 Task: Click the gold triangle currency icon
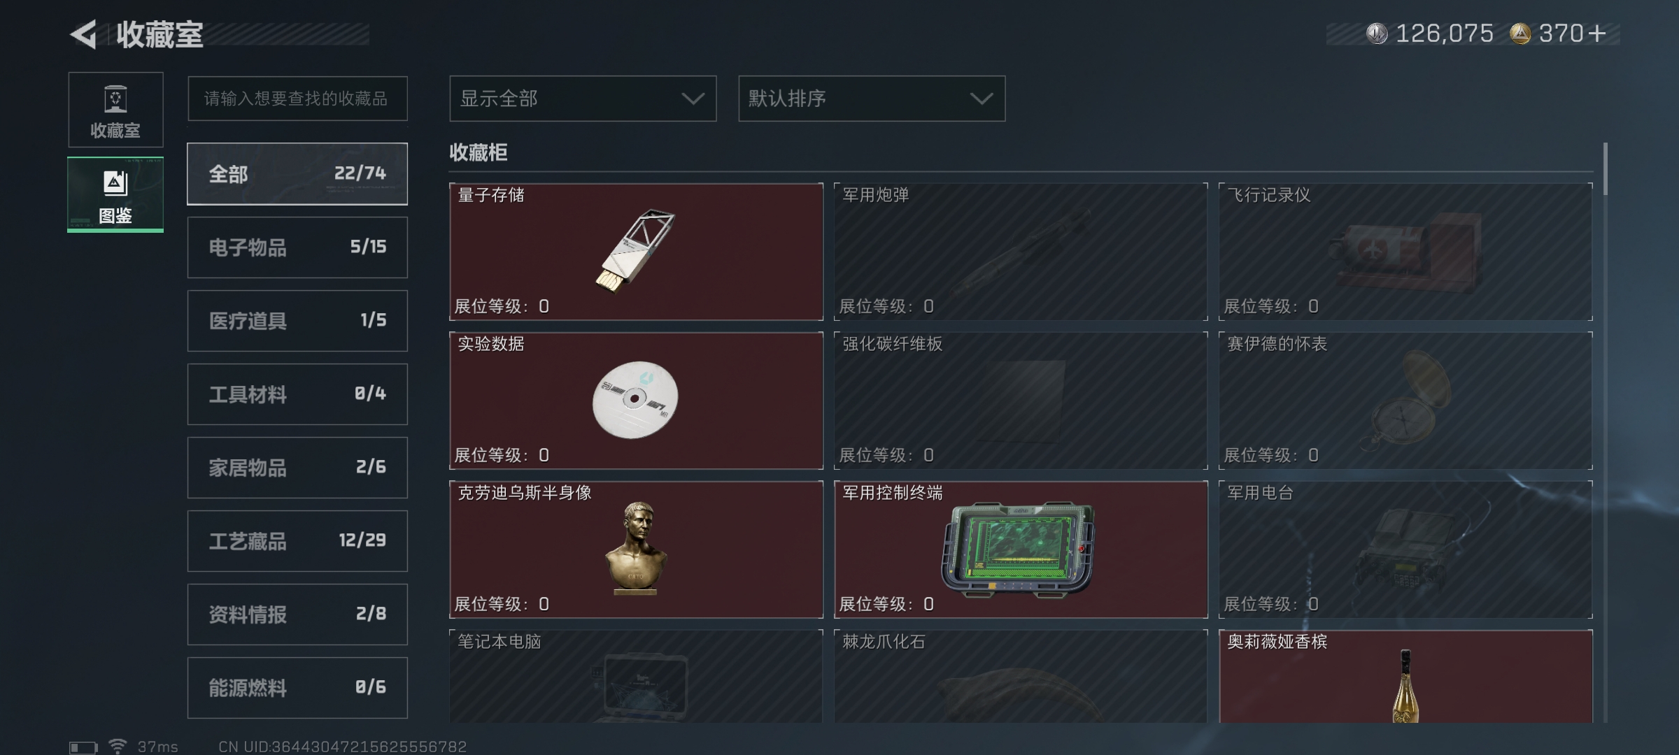tap(1519, 34)
